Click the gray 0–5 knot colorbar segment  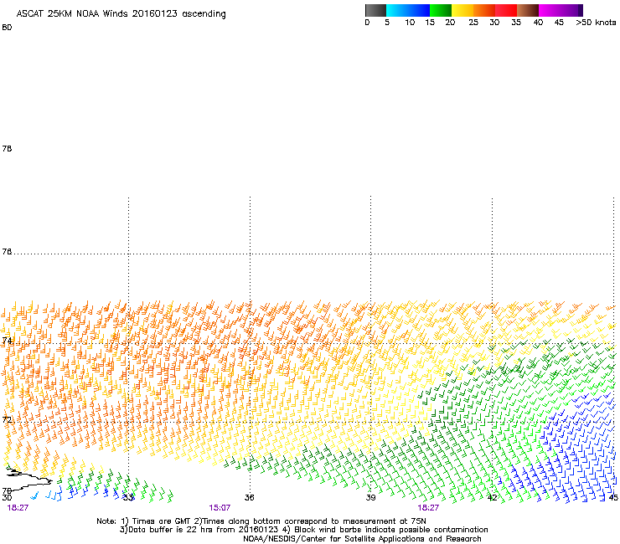point(375,10)
